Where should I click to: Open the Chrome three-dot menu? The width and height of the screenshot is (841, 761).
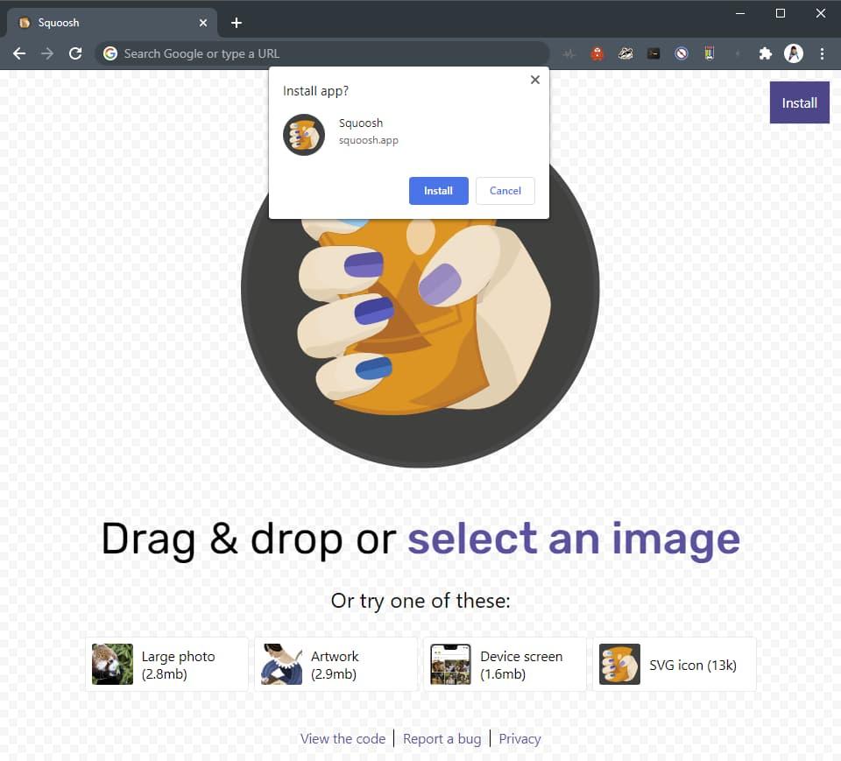822,53
